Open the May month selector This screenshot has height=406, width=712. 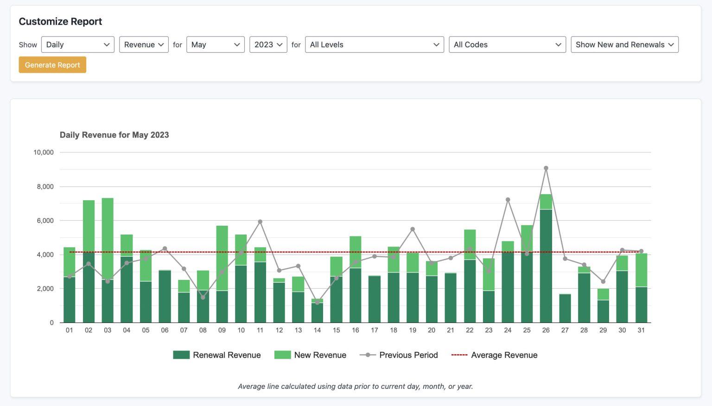(x=215, y=44)
